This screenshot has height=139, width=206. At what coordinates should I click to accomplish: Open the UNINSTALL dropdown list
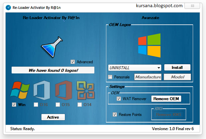point(135,68)
